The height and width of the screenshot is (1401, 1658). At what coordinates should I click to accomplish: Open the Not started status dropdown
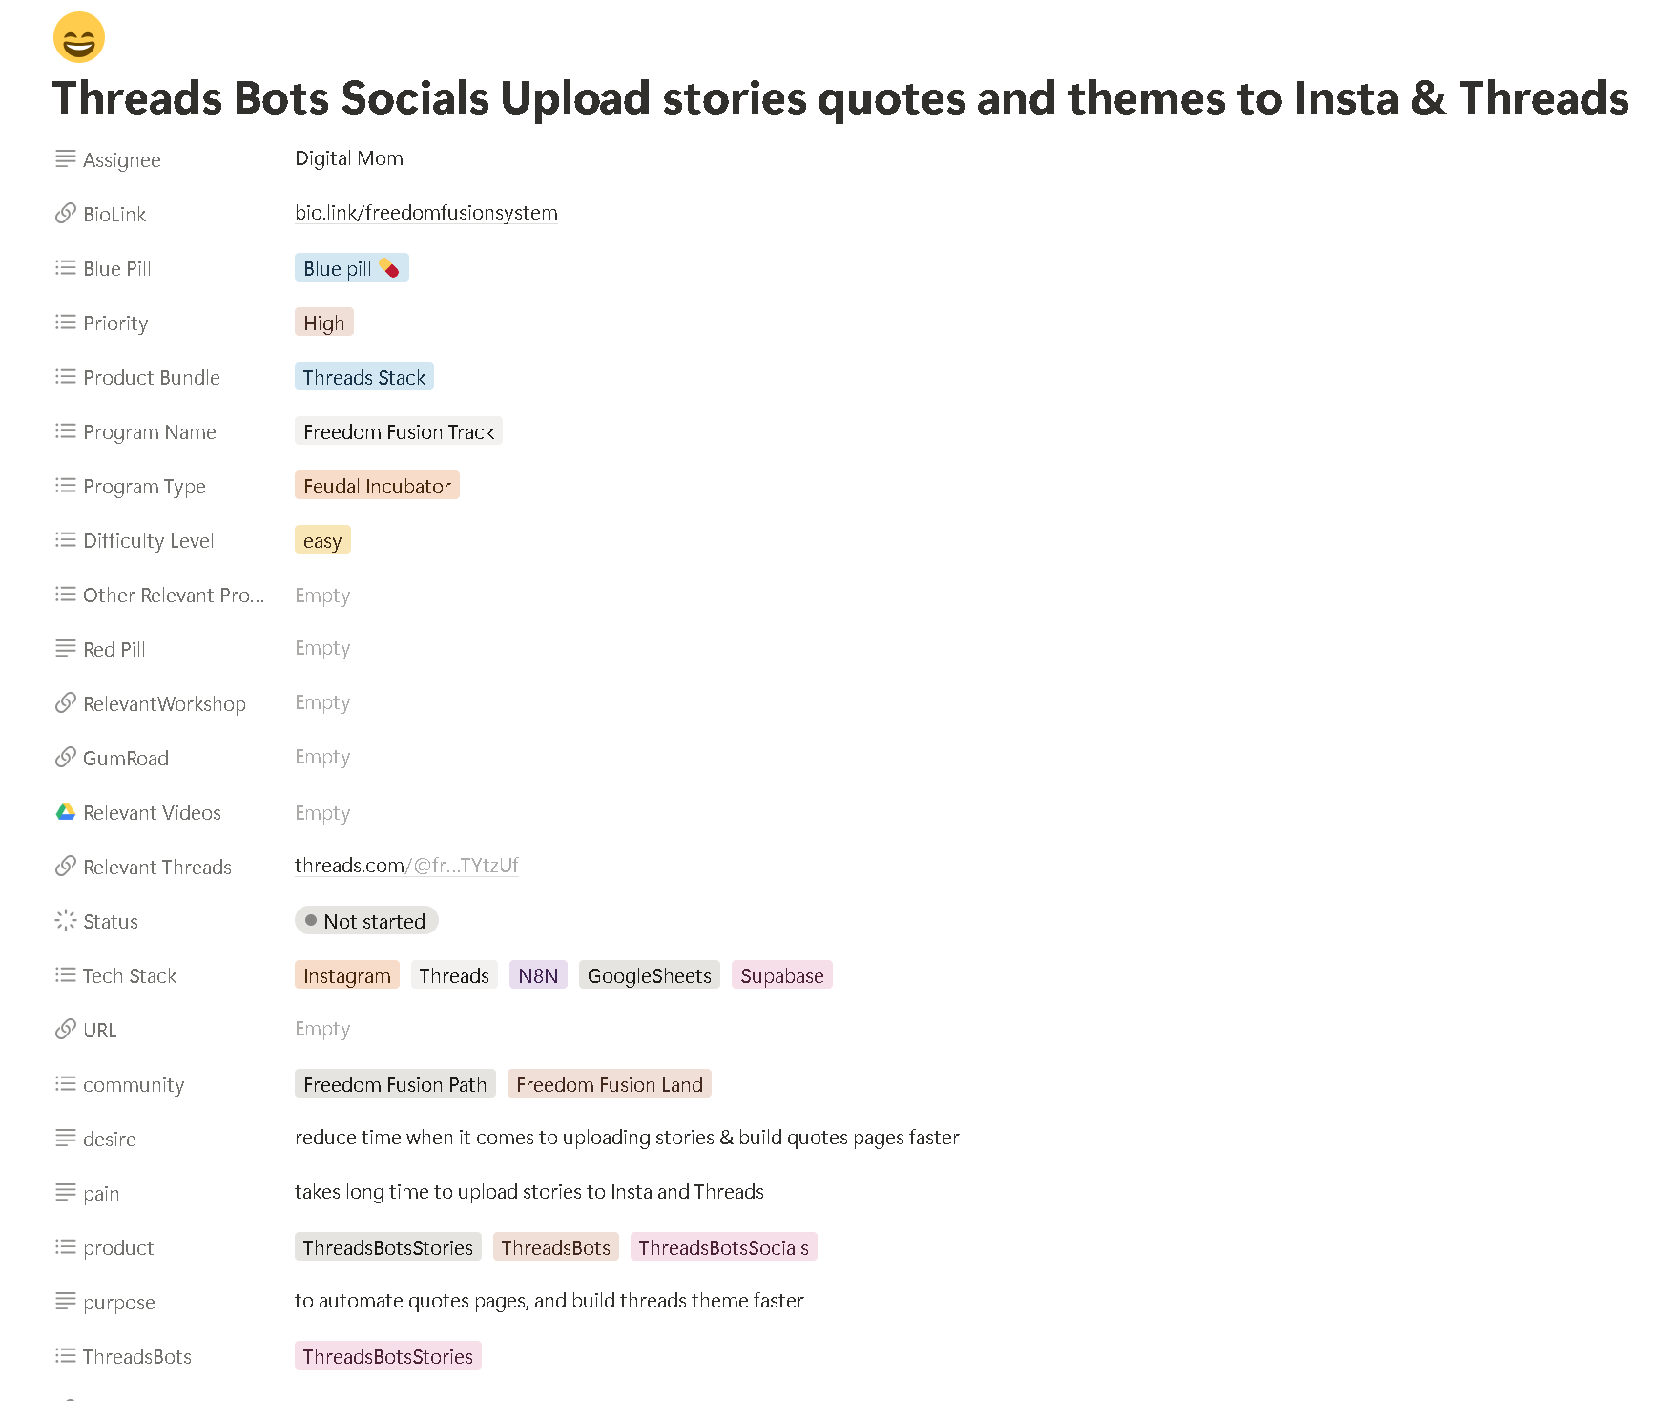tap(366, 921)
